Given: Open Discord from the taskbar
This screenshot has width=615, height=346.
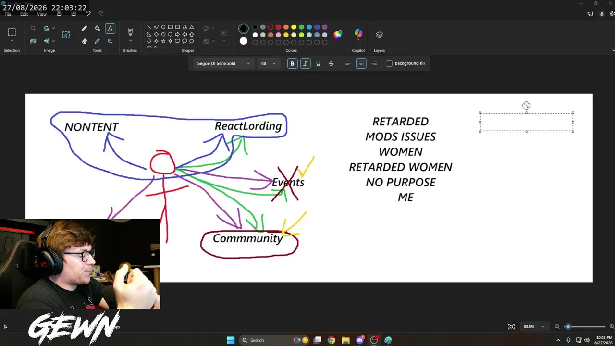Looking at the screenshot, I should point(360,340).
